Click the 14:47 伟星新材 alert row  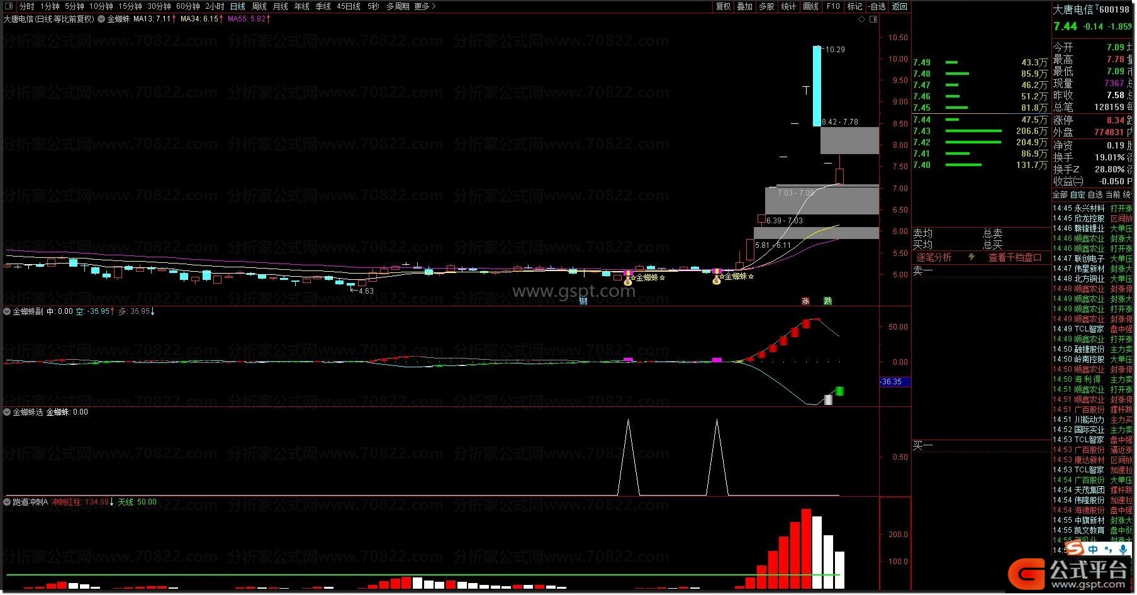[1092, 269]
